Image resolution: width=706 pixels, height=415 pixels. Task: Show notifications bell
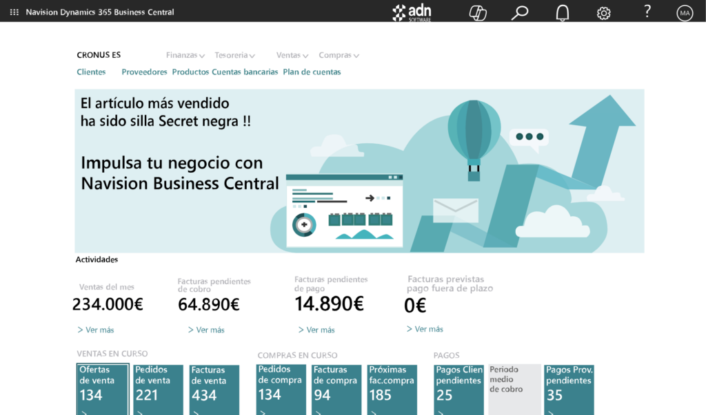pos(562,12)
